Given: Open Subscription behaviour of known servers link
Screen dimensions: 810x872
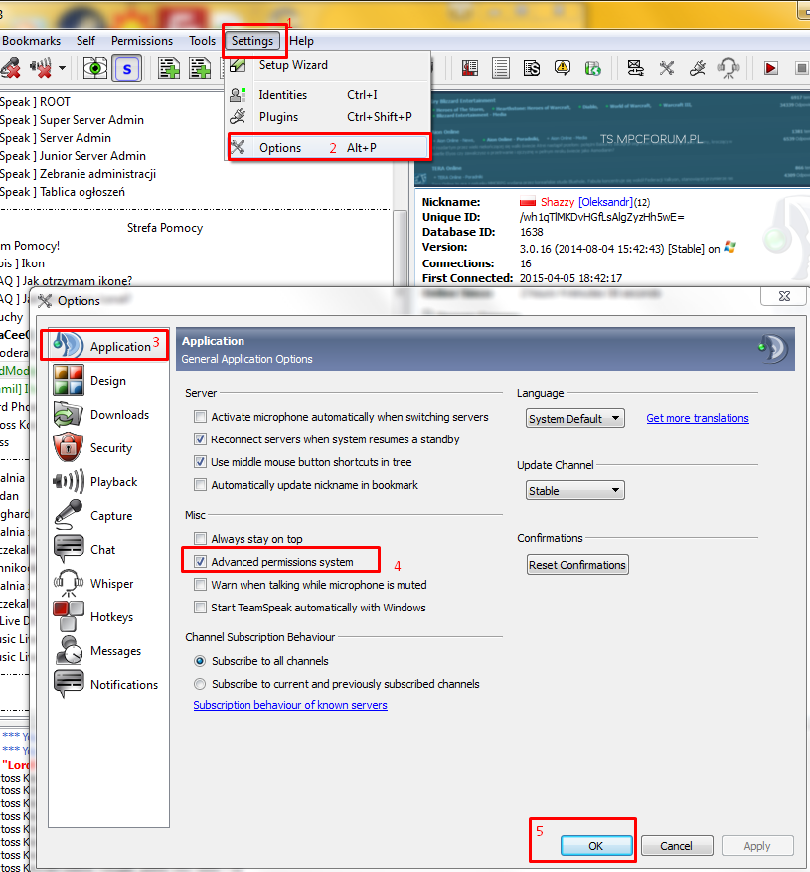Looking at the screenshot, I should point(290,705).
